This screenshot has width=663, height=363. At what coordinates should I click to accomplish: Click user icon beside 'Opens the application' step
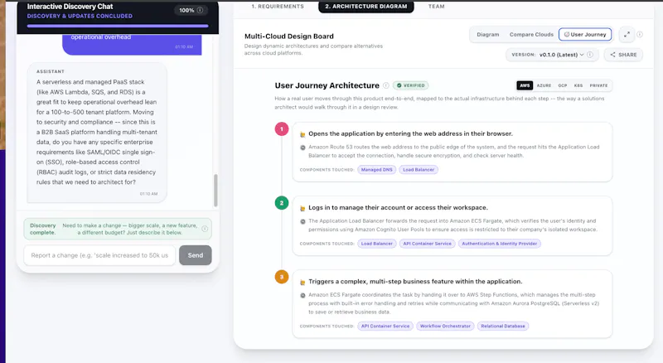302,134
